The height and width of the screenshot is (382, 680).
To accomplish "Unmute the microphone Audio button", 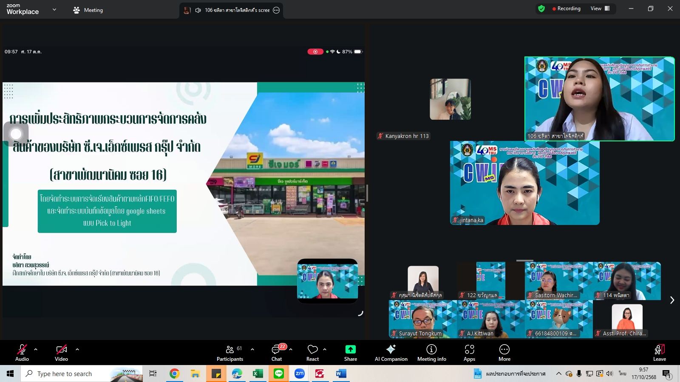I will pos(22,352).
